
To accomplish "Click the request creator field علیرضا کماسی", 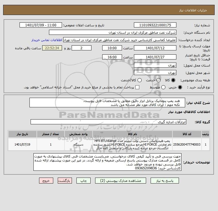I will tap(120, 40).
